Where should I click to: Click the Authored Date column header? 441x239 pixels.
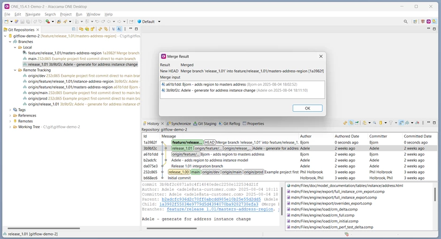347,136
